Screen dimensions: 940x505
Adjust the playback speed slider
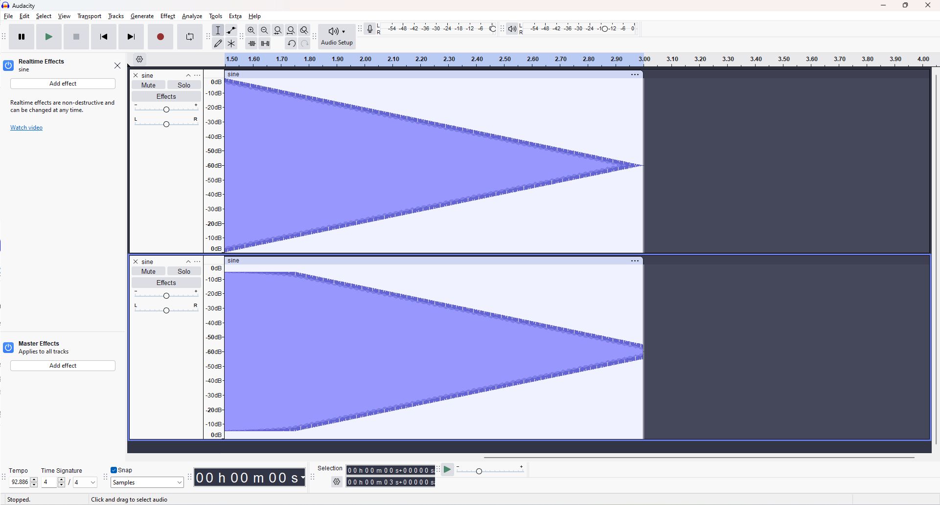point(479,471)
